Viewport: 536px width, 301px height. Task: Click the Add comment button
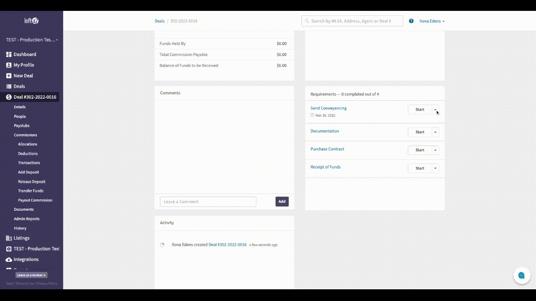[x=282, y=202]
